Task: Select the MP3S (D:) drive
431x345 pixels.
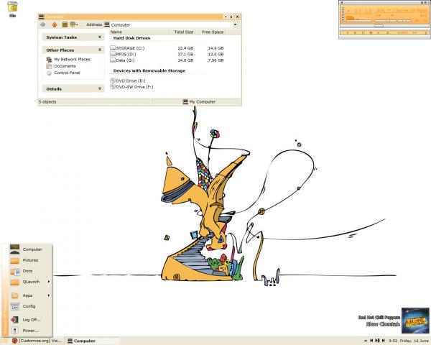Action: point(123,54)
